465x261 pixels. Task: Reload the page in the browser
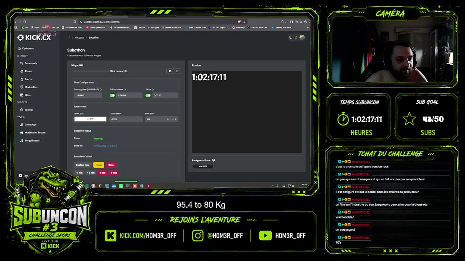pyautogui.click(x=25, y=22)
